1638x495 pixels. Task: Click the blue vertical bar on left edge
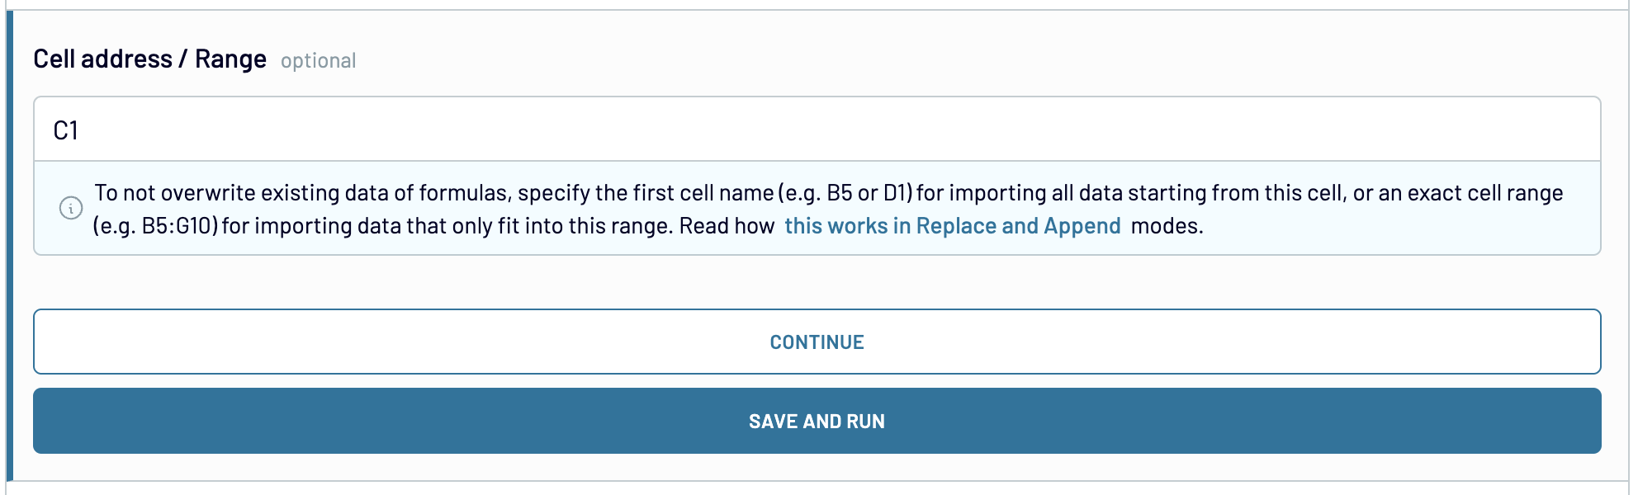click(x=9, y=246)
